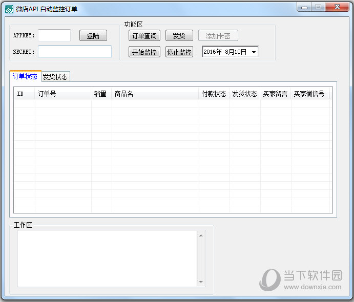Close the 微店API window
354x302 pixels.
click(x=337, y=7)
